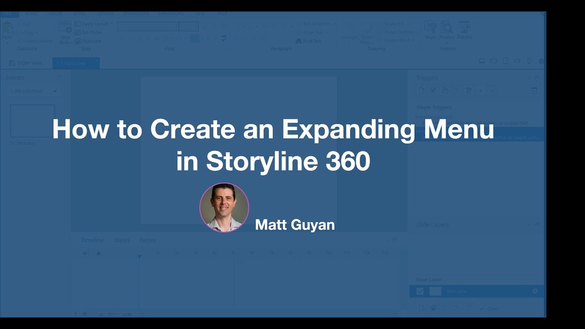Toggle eye visibility icon in timeline header

tap(85, 253)
